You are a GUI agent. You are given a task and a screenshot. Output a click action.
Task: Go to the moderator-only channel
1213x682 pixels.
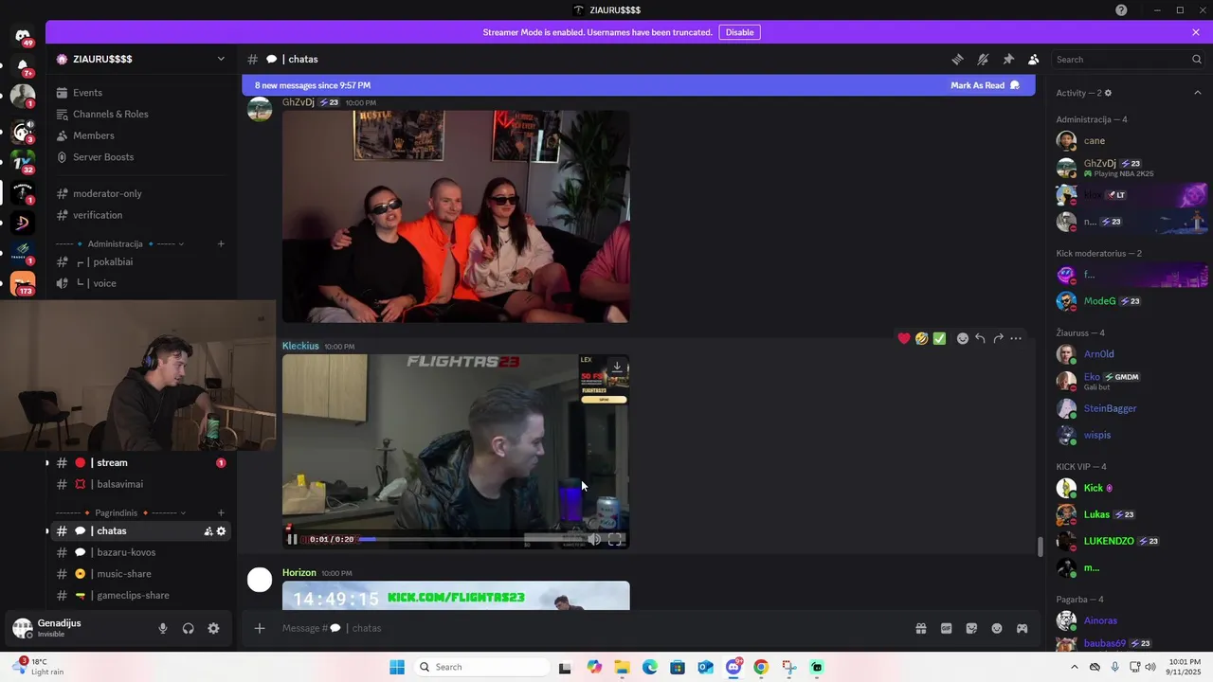141,193
